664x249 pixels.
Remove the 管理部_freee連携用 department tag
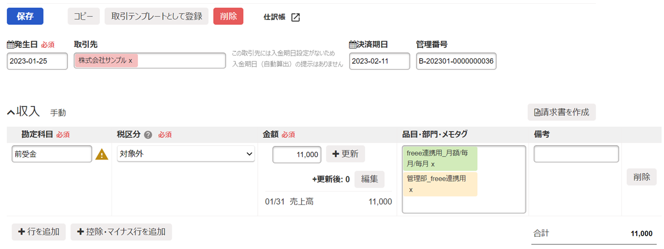[x=411, y=190]
